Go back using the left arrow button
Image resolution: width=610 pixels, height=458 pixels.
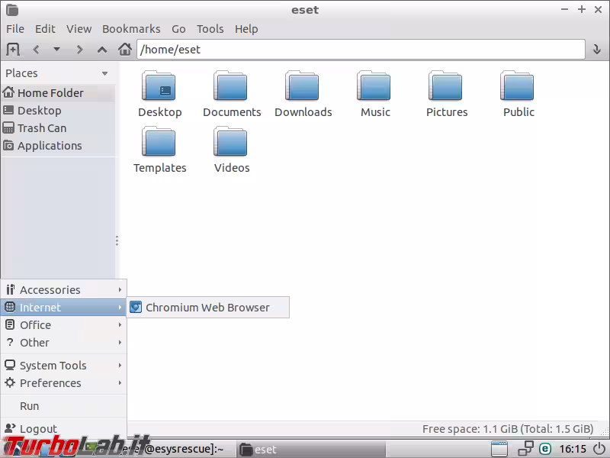[36, 50]
